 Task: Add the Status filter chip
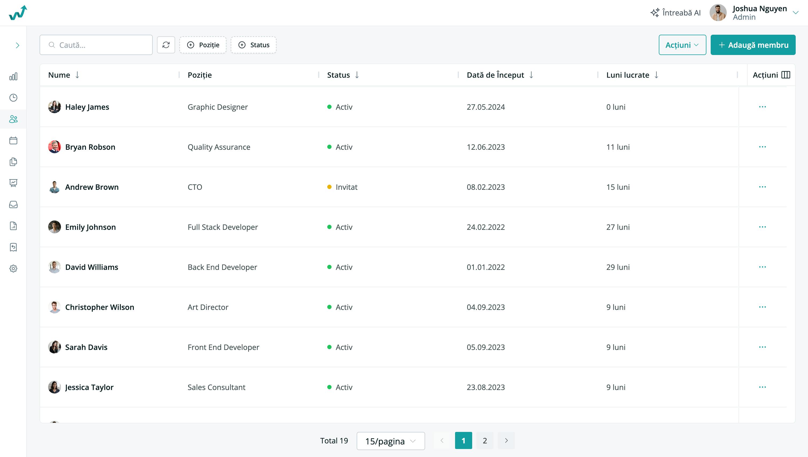coord(254,45)
